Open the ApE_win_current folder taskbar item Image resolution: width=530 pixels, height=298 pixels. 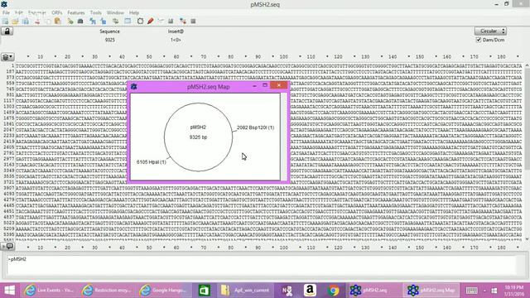pyautogui.click(x=245, y=291)
